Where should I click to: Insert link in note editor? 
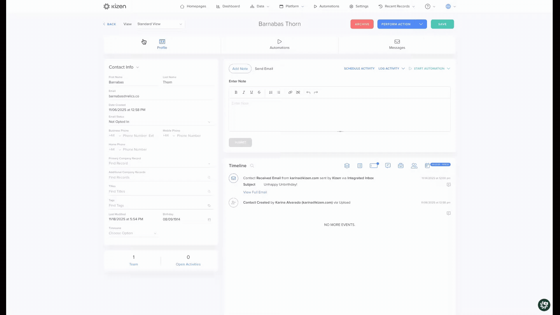click(x=290, y=92)
